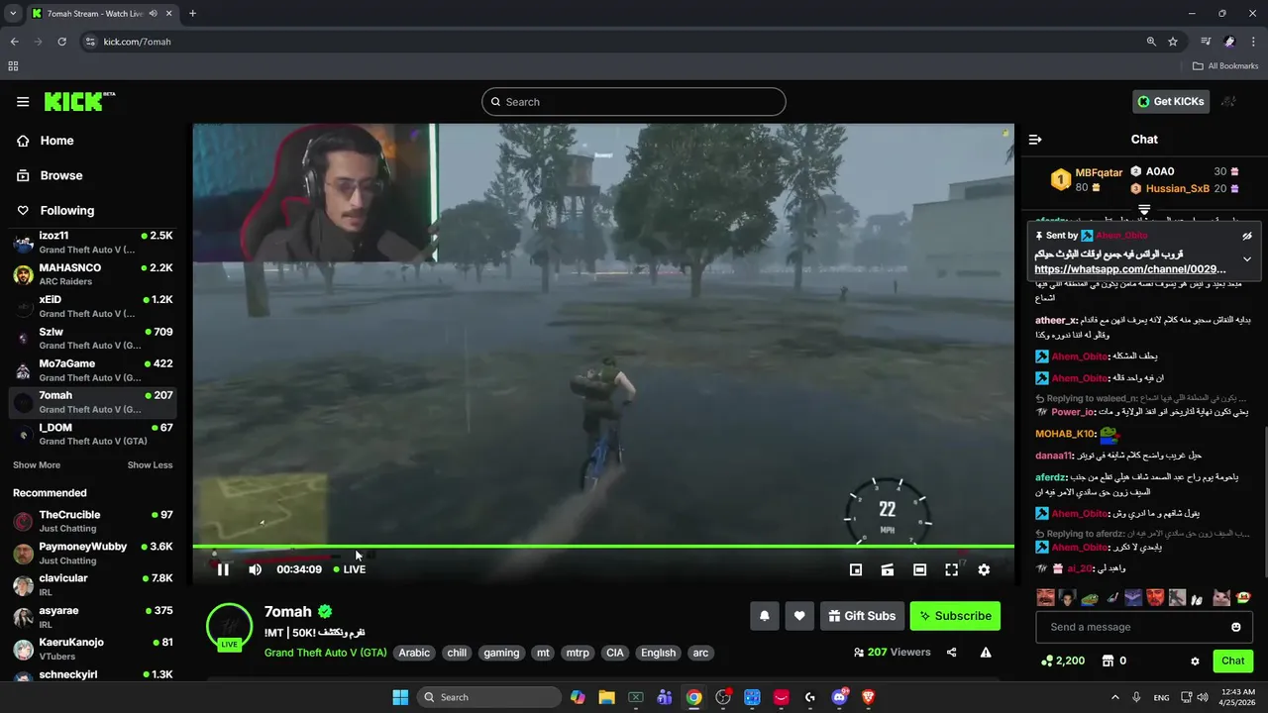
Task: Mute the Chrome tab audio icon
Action: [154, 13]
